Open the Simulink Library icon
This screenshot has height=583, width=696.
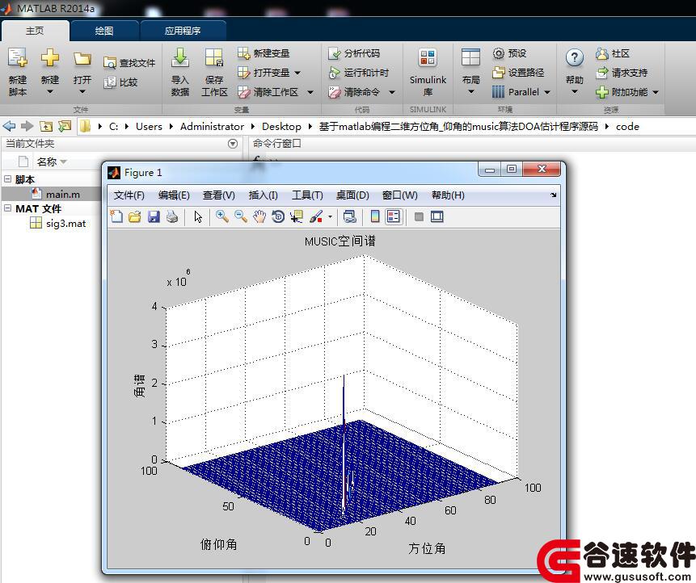click(x=428, y=58)
